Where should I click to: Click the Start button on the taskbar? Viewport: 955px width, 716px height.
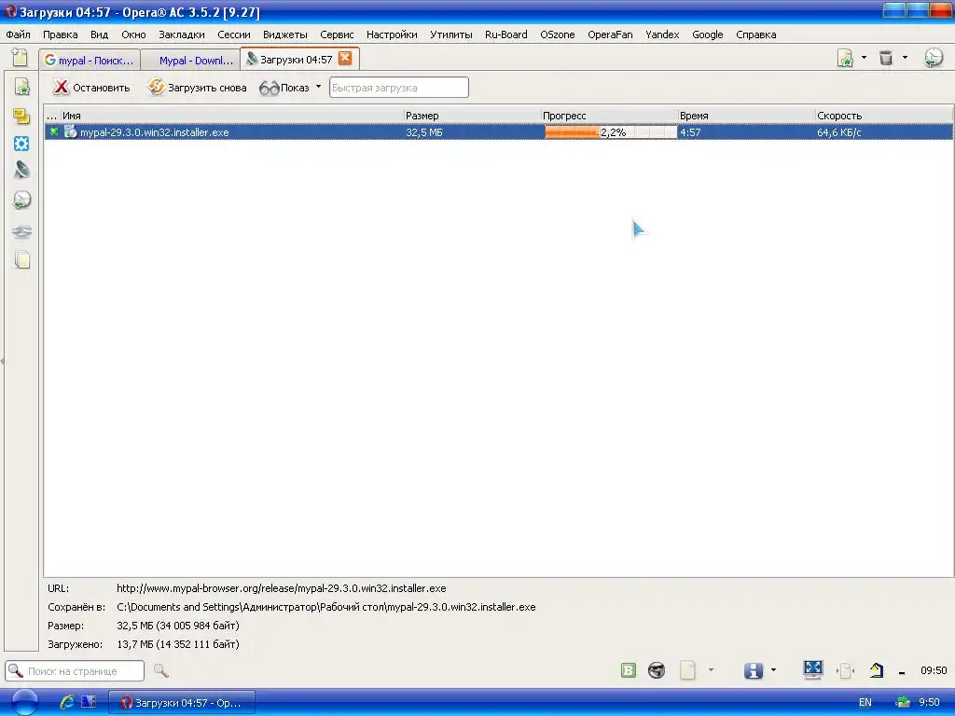[25, 702]
